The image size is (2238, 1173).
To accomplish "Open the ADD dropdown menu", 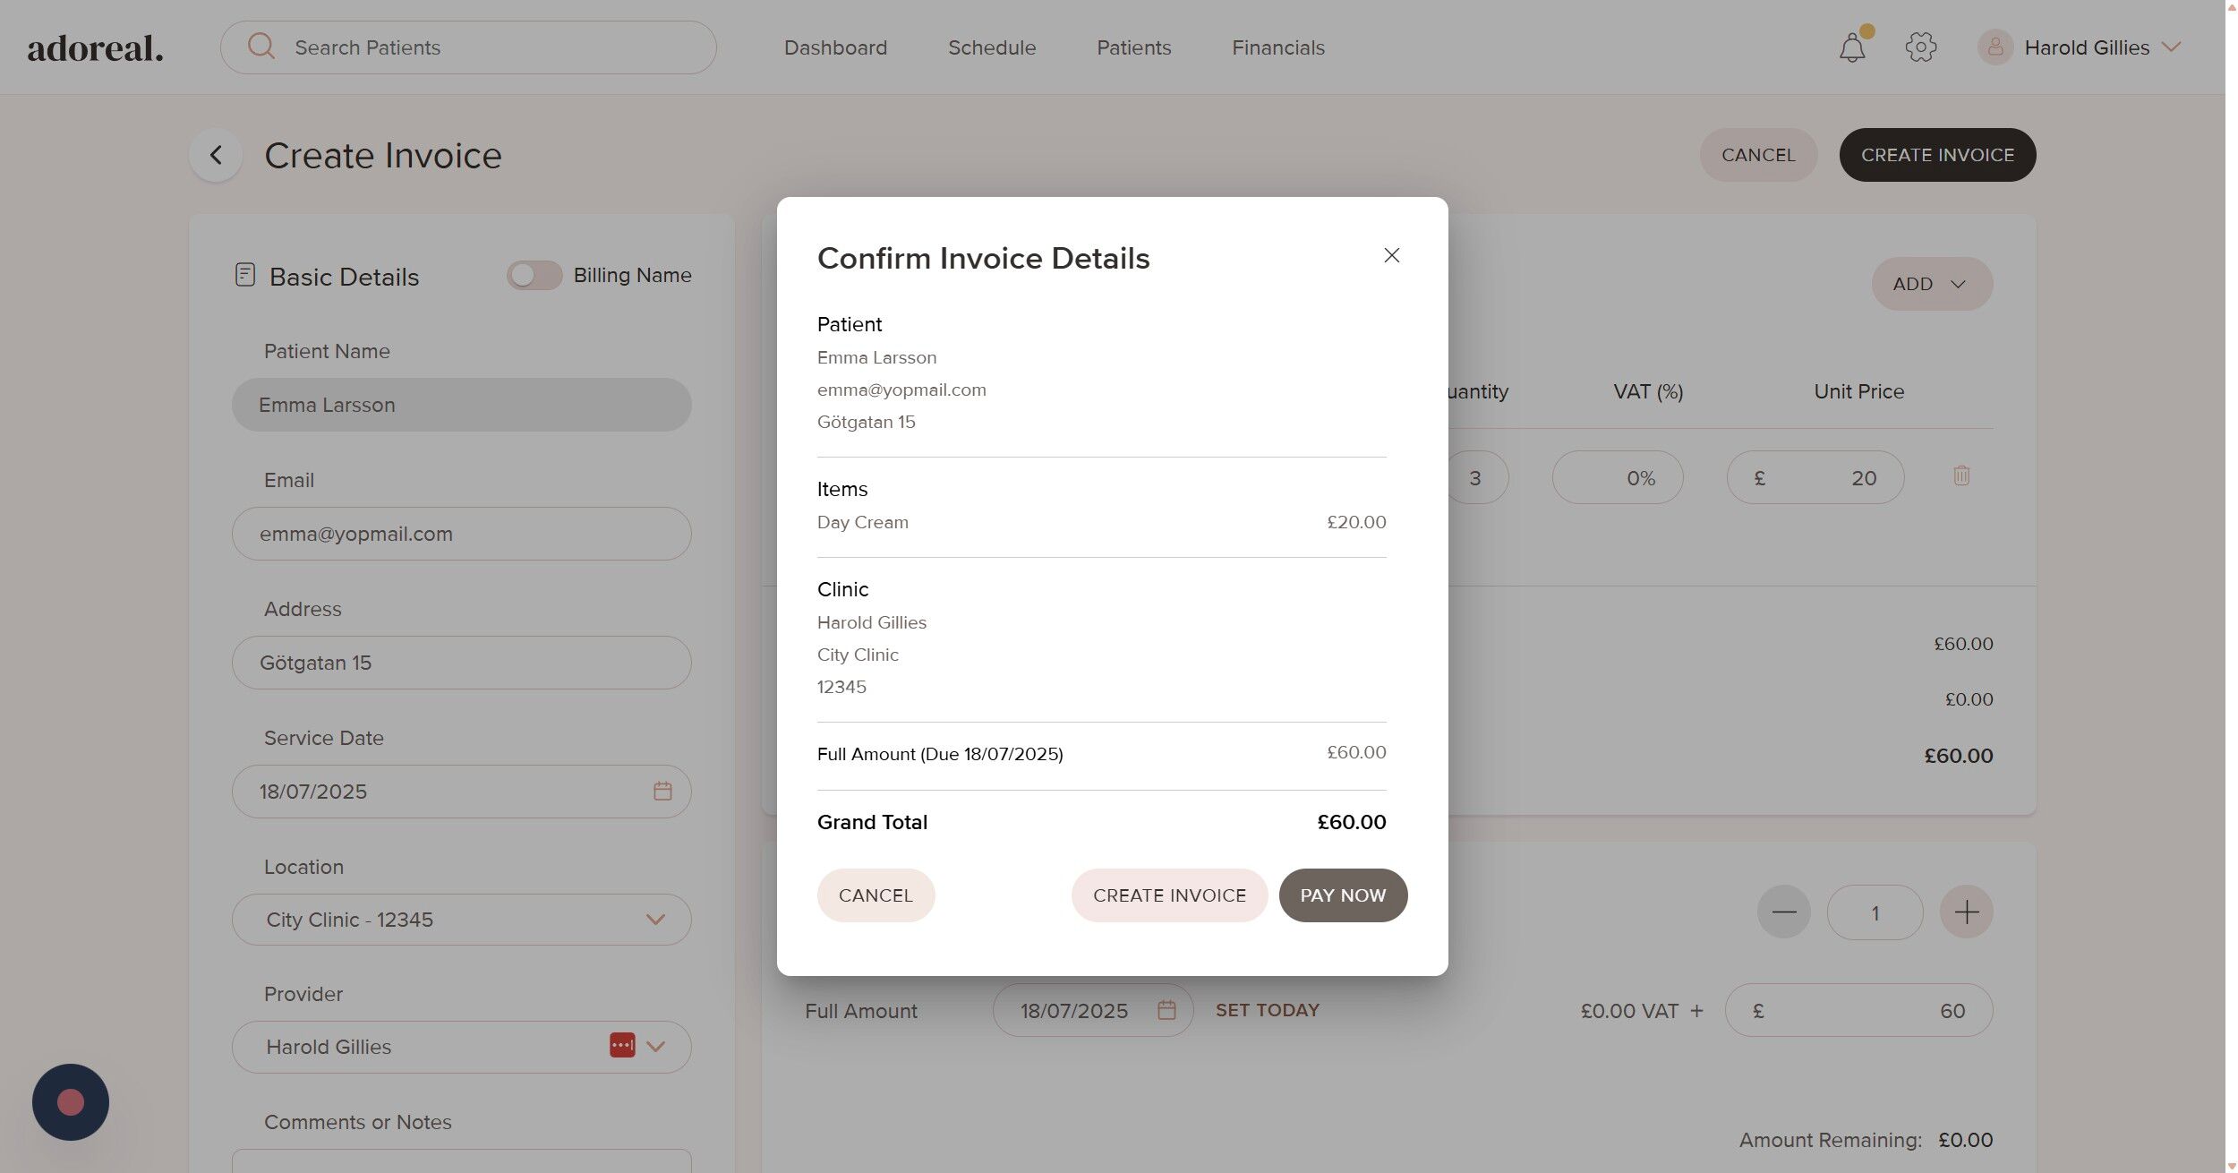I will [x=1931, y=284].
